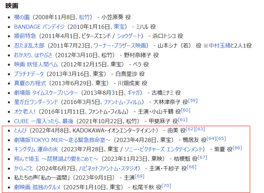This screenshot has width=264, height=193.
Task: Open the キングダム 運命の炎 link
Action: pyautogui.click(x=36, y=150)
